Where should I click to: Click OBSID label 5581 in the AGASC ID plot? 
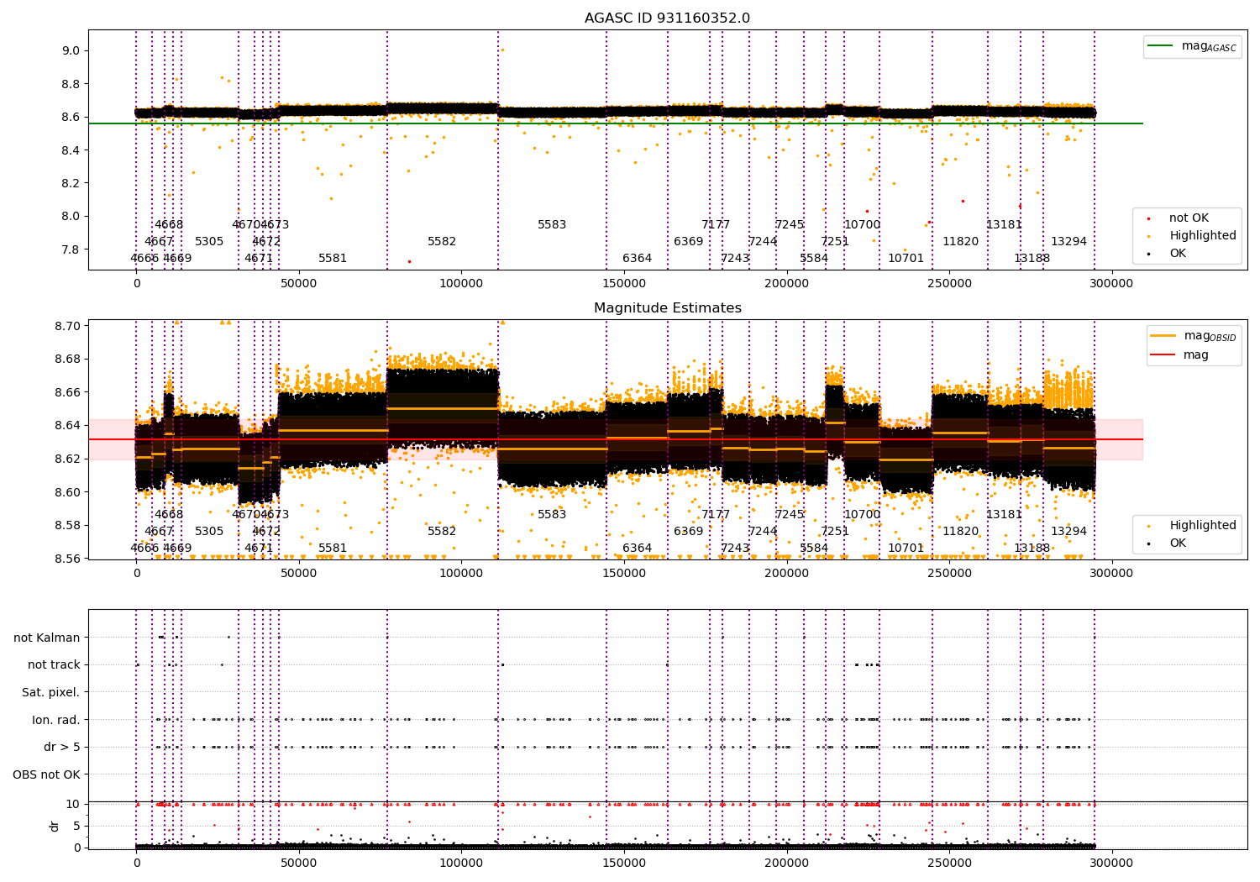point(333,259)
